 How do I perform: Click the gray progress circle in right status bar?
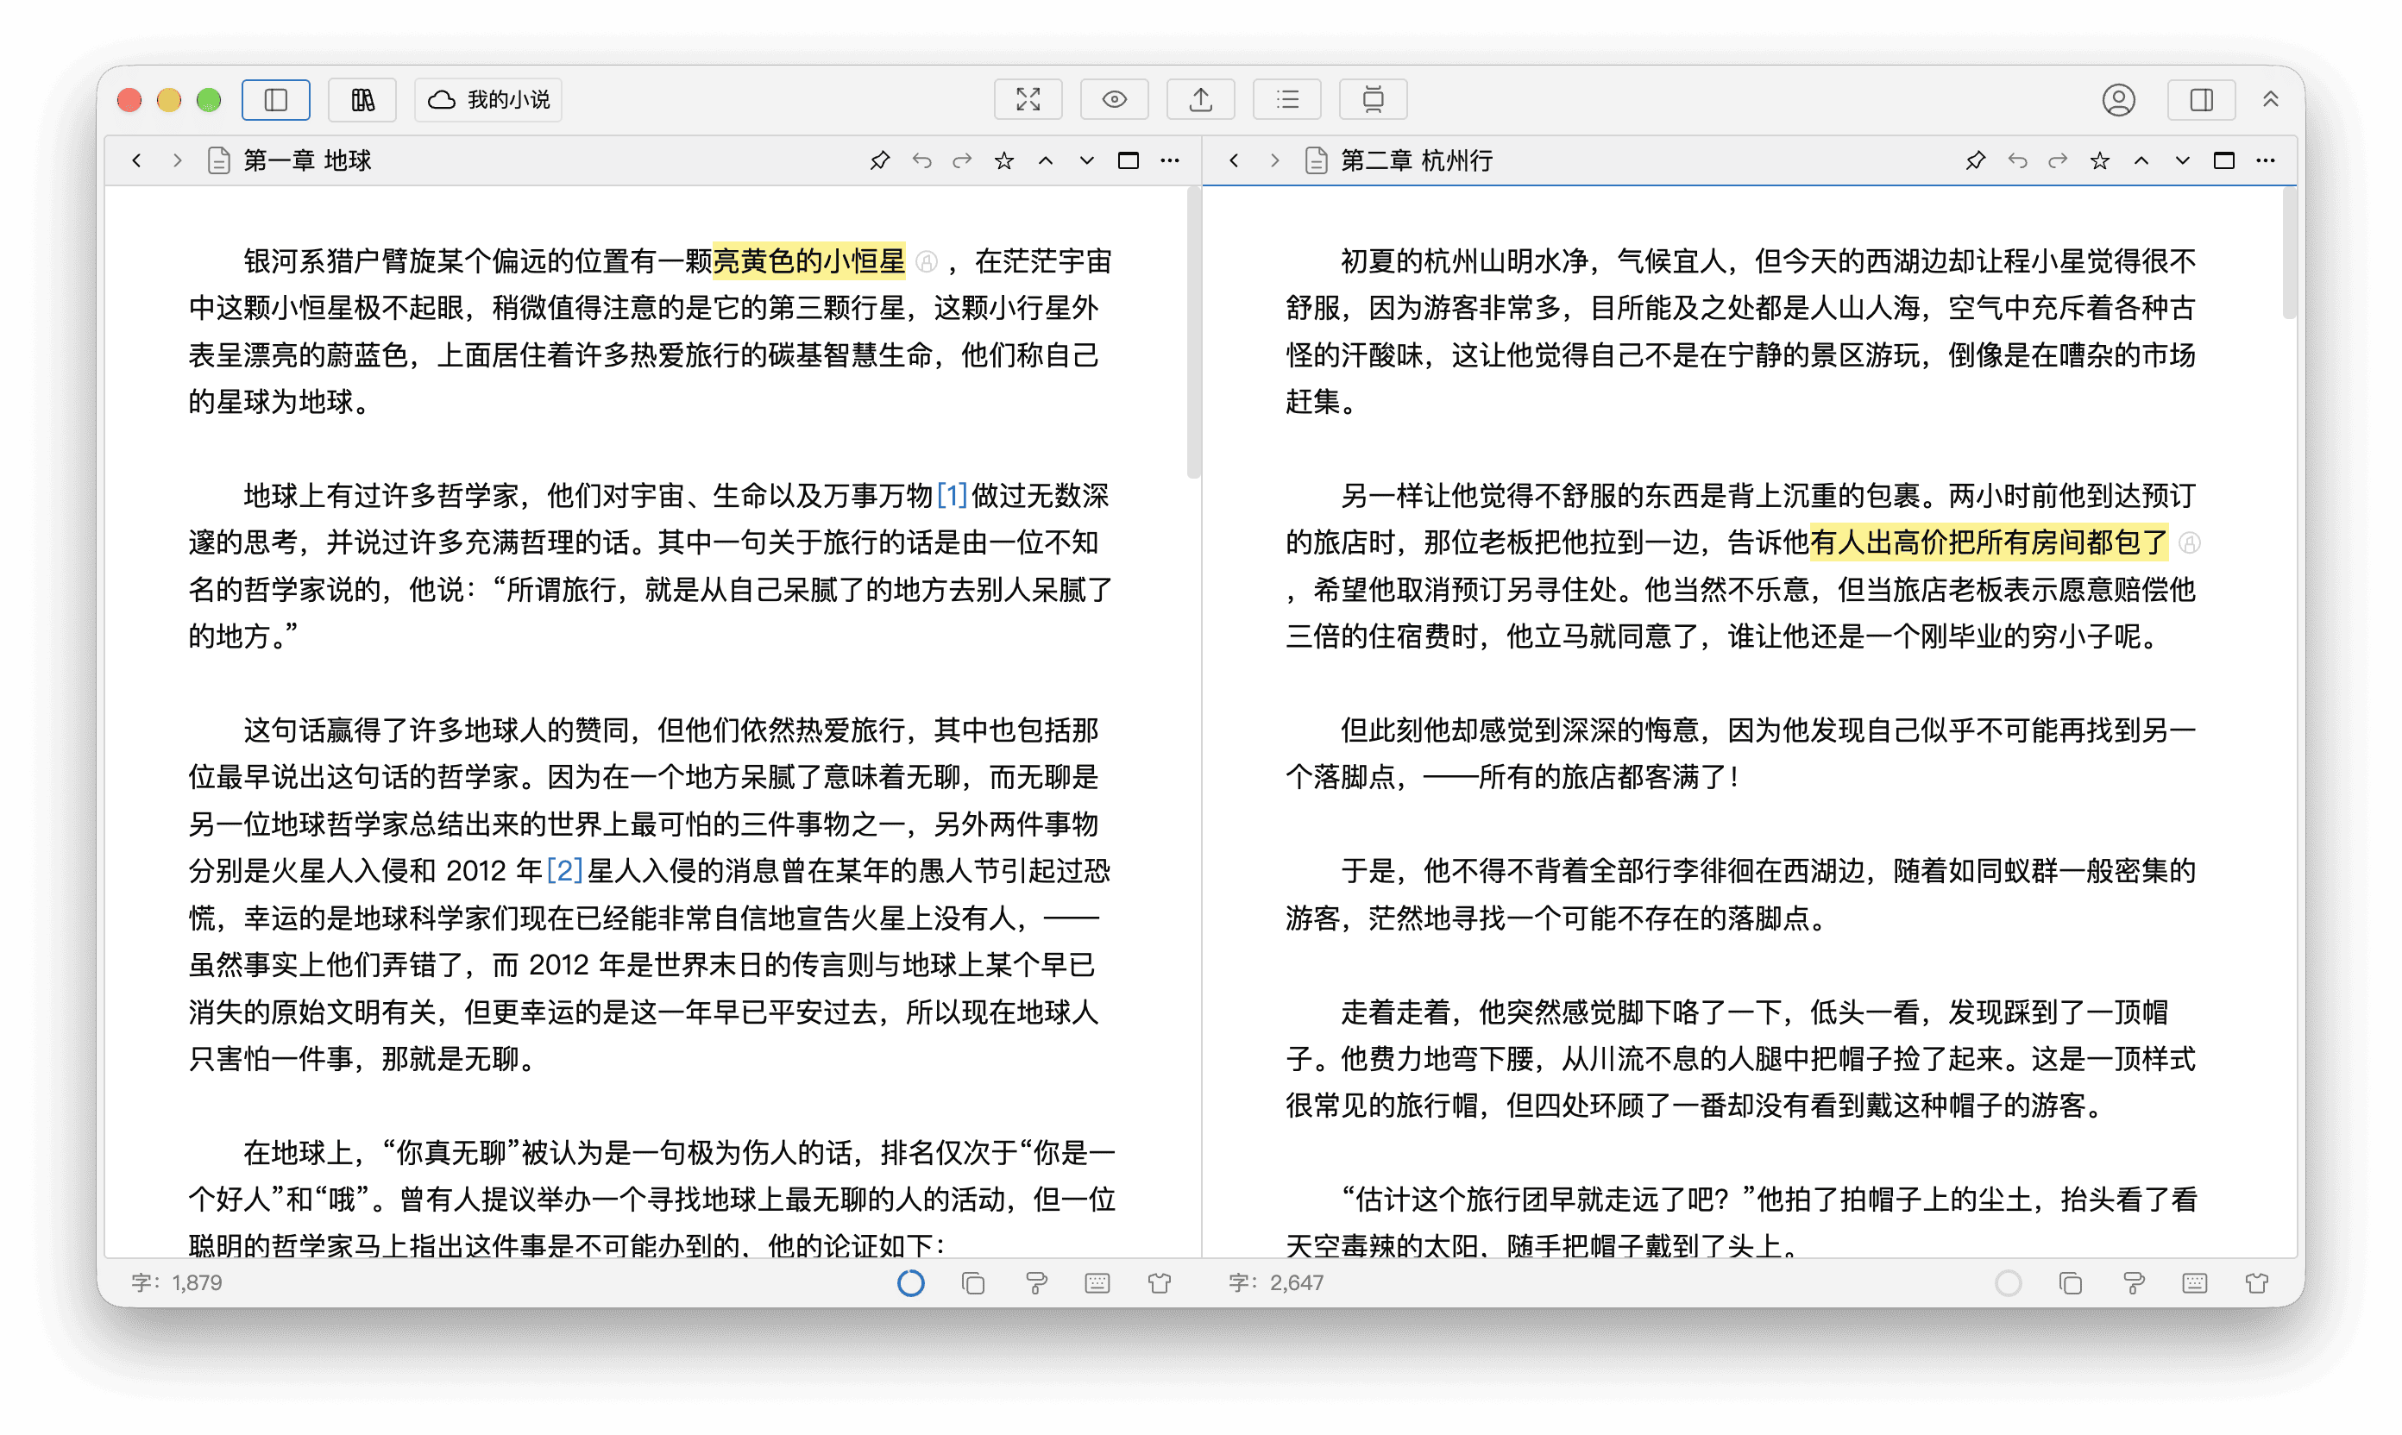click(x=2009, y=1283)
